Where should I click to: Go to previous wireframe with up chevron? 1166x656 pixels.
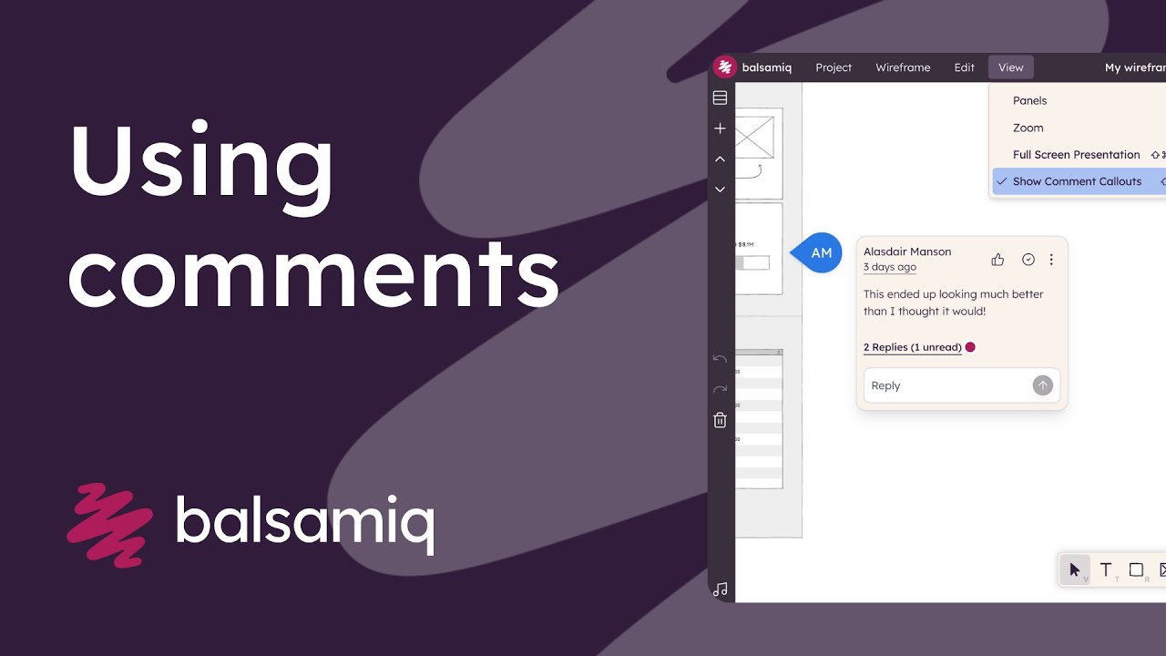(720, 159)
